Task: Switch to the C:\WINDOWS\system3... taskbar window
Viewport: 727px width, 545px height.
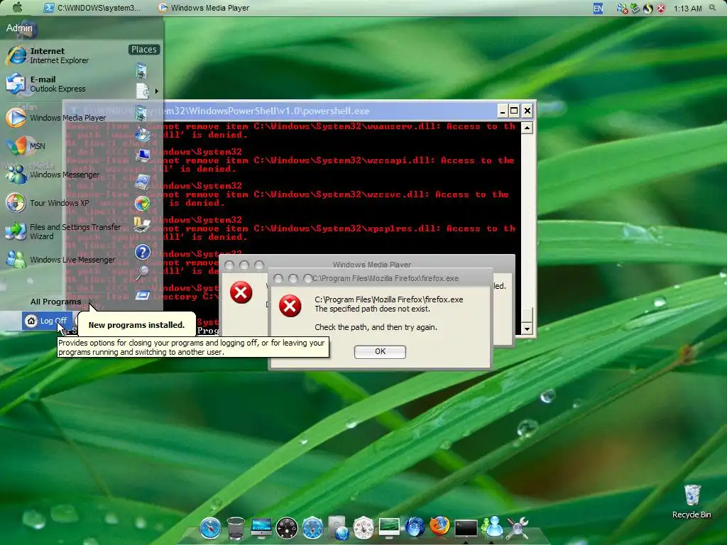Action: tap(92, 8)
